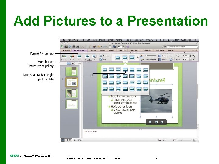Click the Print toolbar icon
219x164 pixels.
[78, 46]
